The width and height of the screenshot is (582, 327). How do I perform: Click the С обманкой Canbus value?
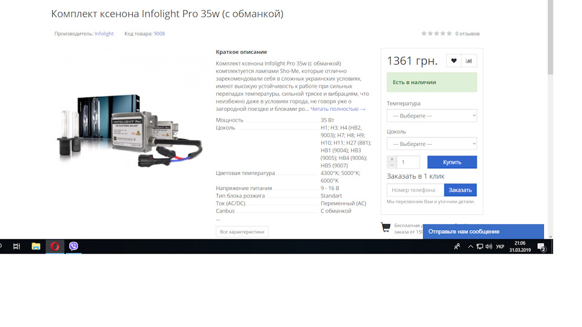tap(336, 211)
